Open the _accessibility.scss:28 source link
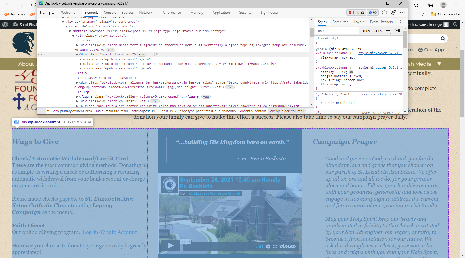This screenshot has width=465, height=258. point(382,94)
